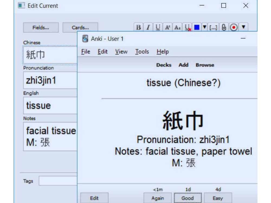Click the Notes field in editor
This screenshot has height=203, width=271.
(x=50, y=136)
